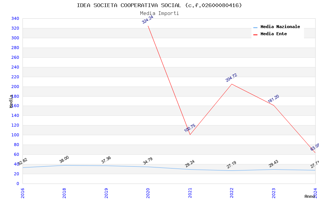Click the 204.72 data label
Viewport: 319px width, 206px height.
(x=232, y=78)
